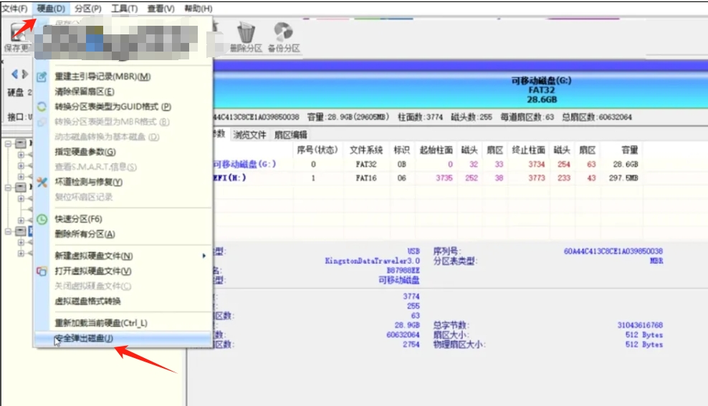The height and width of the screenshot is (406, 708).
Task: Click the tools icon beside 坏道检测与修复
Action: (42, 183)
